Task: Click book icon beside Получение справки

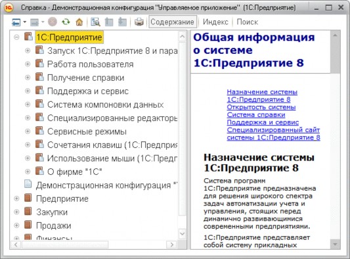Action: (x=39, y=77)
